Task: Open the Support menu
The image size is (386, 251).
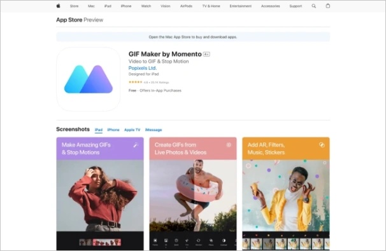Action: (x=296, y=6)
